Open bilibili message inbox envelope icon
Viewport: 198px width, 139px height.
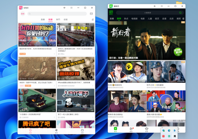pos(91,14)
